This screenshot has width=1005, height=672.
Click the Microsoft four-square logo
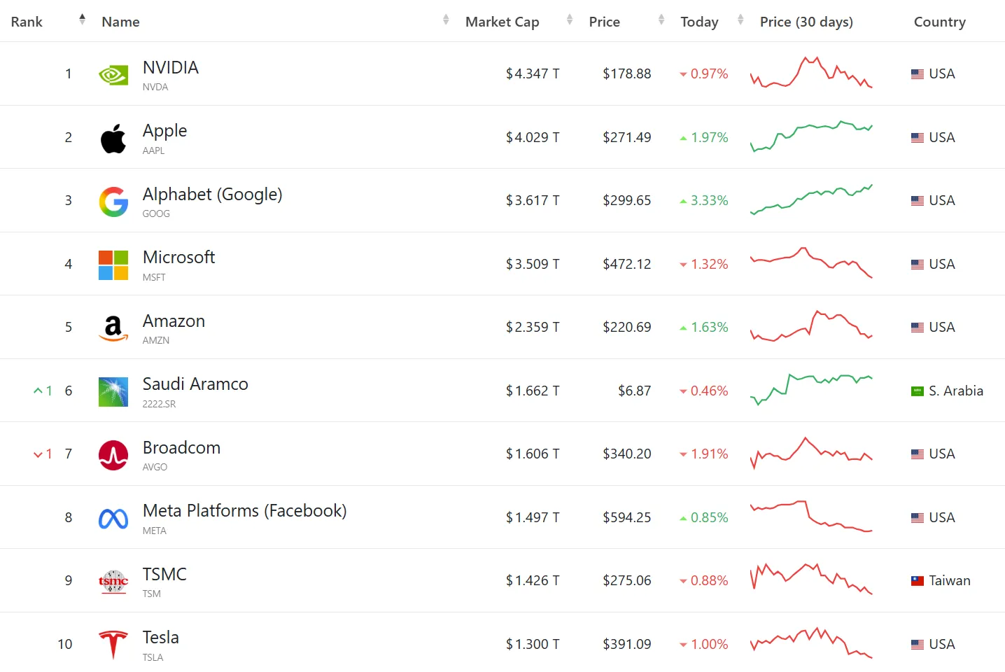(113, 265)
